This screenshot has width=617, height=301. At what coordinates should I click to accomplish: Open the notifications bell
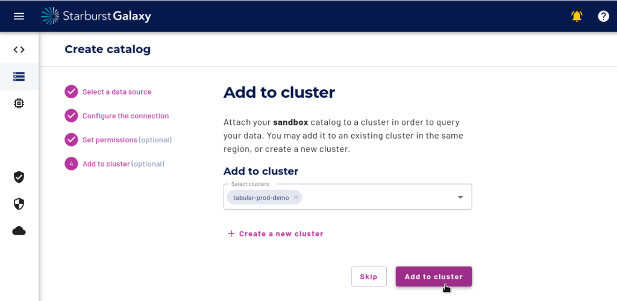(x=577, y=16)
